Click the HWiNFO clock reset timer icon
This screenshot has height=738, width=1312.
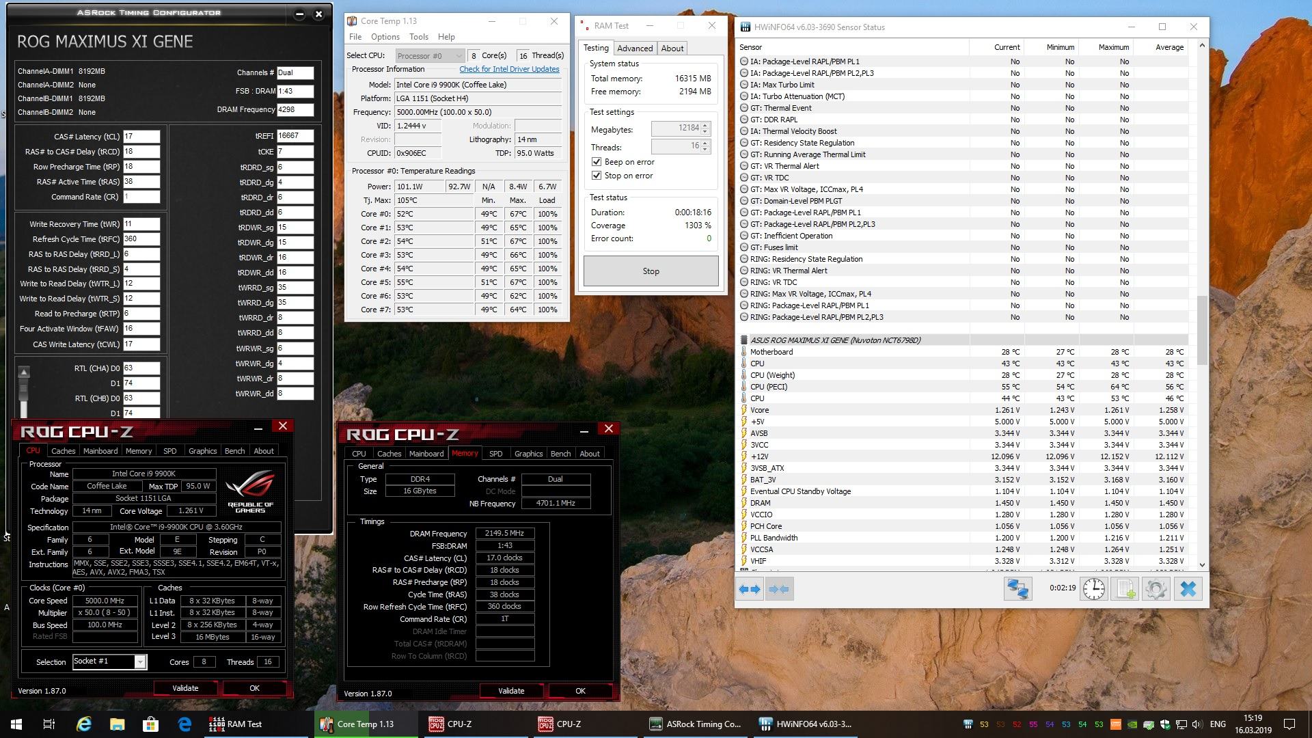(x=1093, y=589)
